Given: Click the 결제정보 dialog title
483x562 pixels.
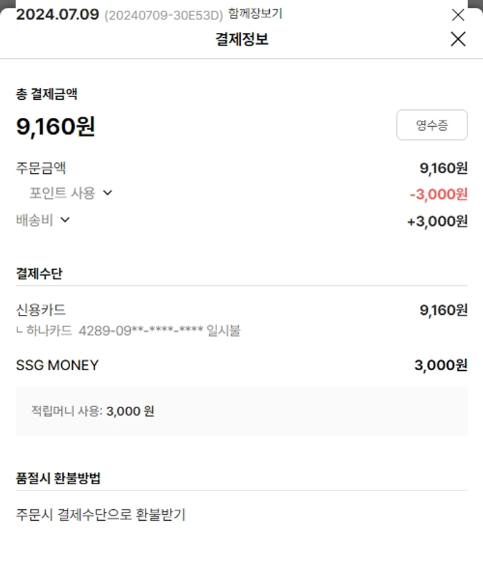Looking at the screenshot, I should coord(241,39).
